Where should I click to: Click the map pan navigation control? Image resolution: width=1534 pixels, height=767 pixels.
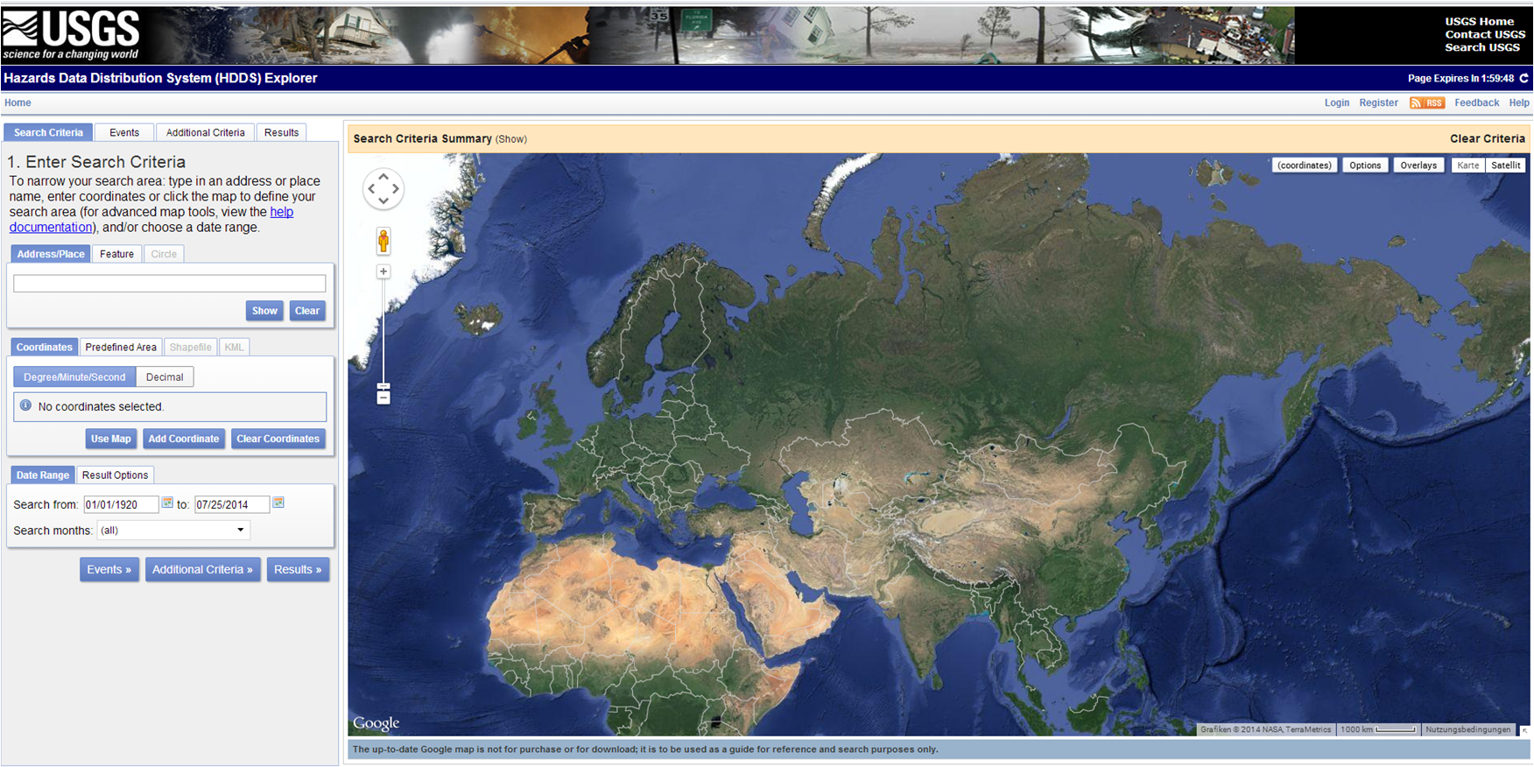click(x=383, y=189)
